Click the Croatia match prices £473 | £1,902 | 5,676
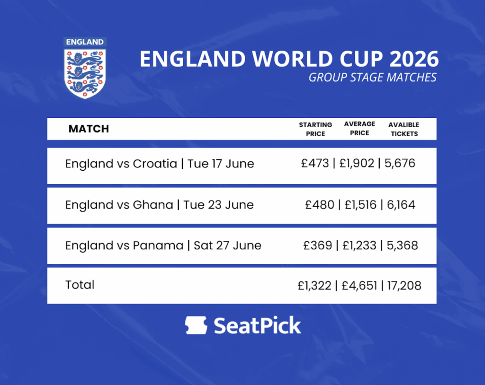Screen dimensions: 485x385 coord(358,164)
